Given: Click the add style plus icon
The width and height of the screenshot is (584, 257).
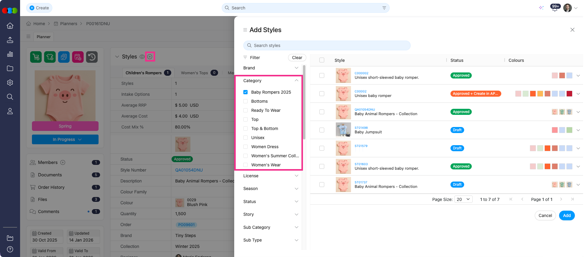Looking at the screenshot, I should coord(150,57).
